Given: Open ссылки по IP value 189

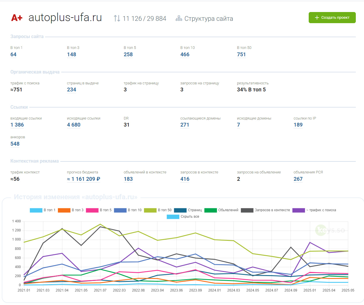Looking at the screenshot, I should click(298, 125).
